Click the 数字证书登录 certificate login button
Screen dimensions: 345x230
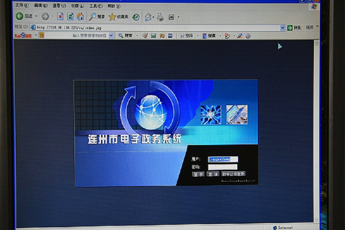point(234,174)
